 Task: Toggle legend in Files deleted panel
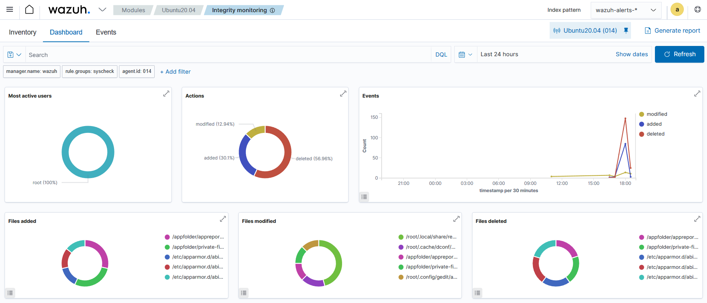pos(477,293)
